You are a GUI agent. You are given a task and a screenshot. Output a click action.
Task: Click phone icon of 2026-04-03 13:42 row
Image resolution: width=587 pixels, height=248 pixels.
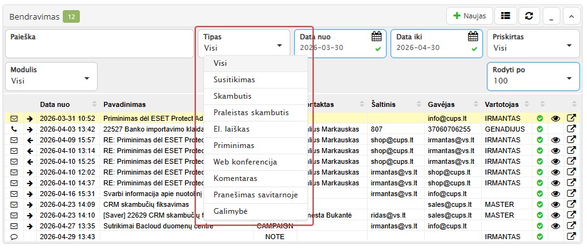(x=14, y=129)
